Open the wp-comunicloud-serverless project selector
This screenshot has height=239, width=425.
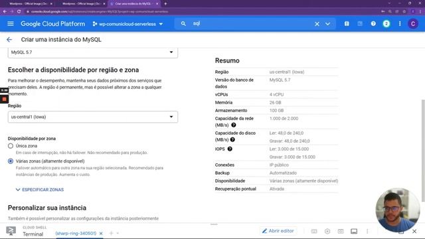127,24
